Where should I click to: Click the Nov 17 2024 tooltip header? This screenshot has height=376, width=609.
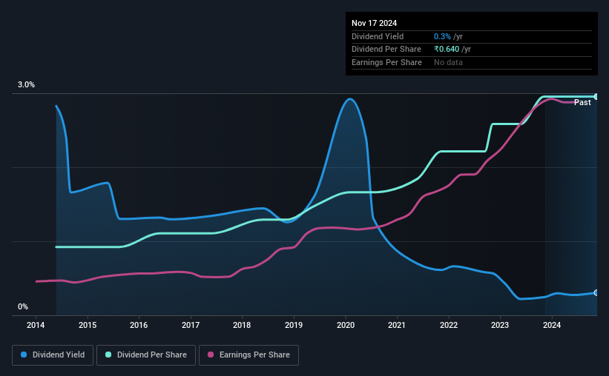[374, 23]
